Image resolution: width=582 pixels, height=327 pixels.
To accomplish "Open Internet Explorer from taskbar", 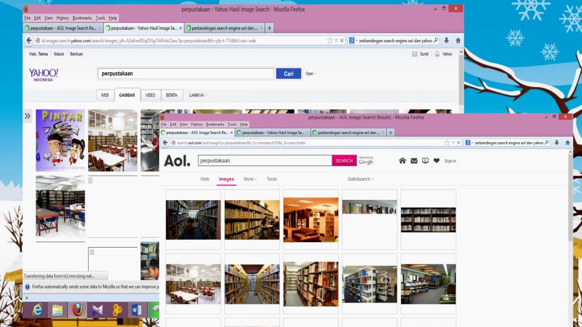I will [x=37, y=310].
